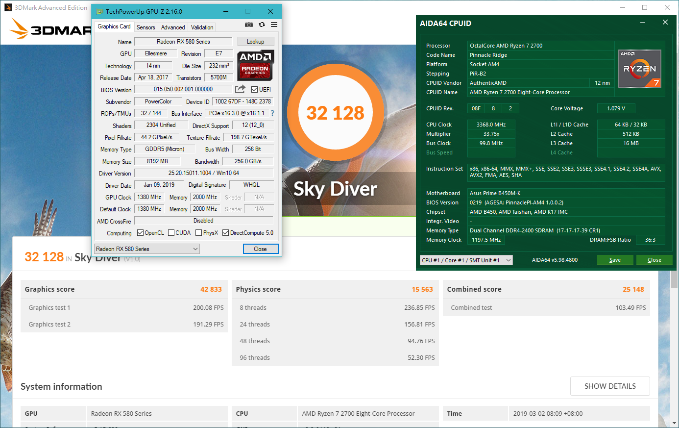Click the Lookup button in GPU-Z

point(256,42)
